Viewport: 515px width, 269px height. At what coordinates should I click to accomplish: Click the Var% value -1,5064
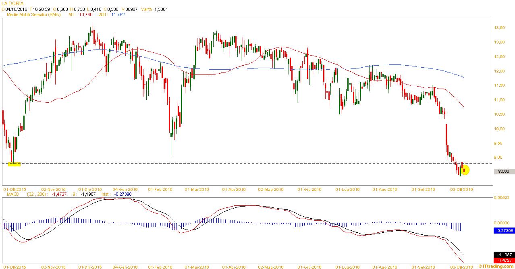point(160,9)
